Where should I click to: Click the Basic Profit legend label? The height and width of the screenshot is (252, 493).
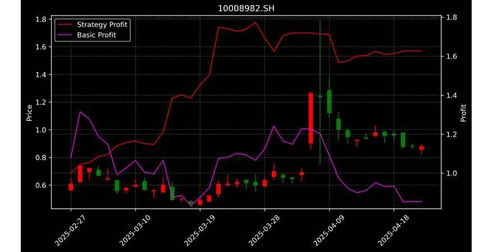(x=97, y=35)
